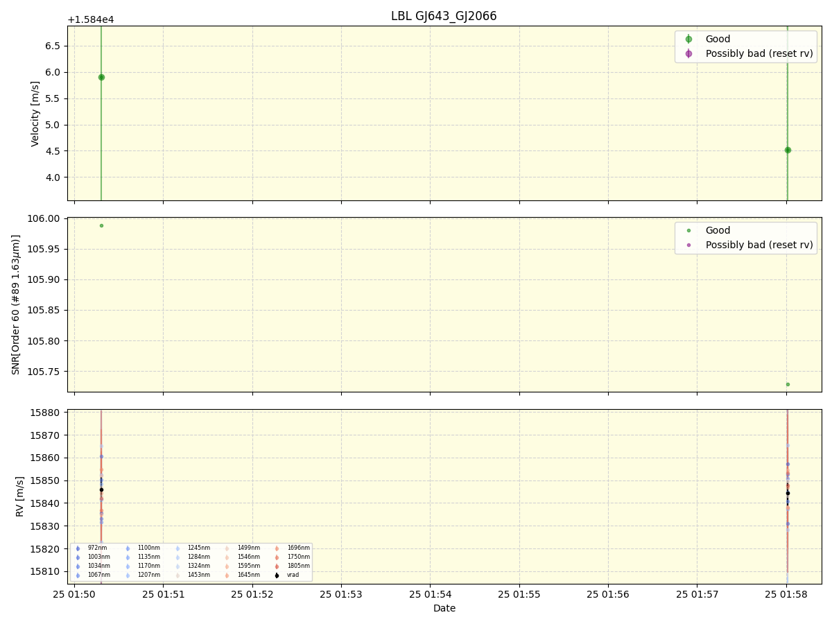The height and width of the screenshot is (624, 832).
Task: Click the SNR[Order 60] y-axis label
Action: pyautogui.click(x=16, y=304)
